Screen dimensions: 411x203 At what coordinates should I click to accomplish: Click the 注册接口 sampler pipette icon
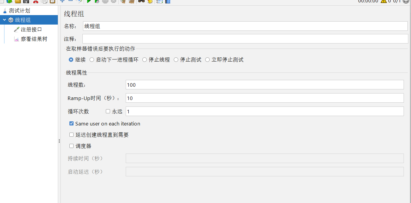[17, 30]
